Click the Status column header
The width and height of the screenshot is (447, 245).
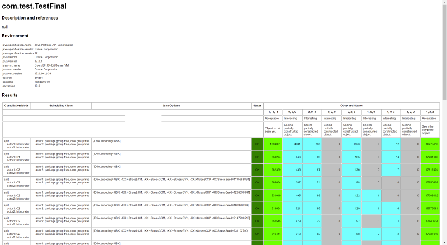click(x=257, y=105)
